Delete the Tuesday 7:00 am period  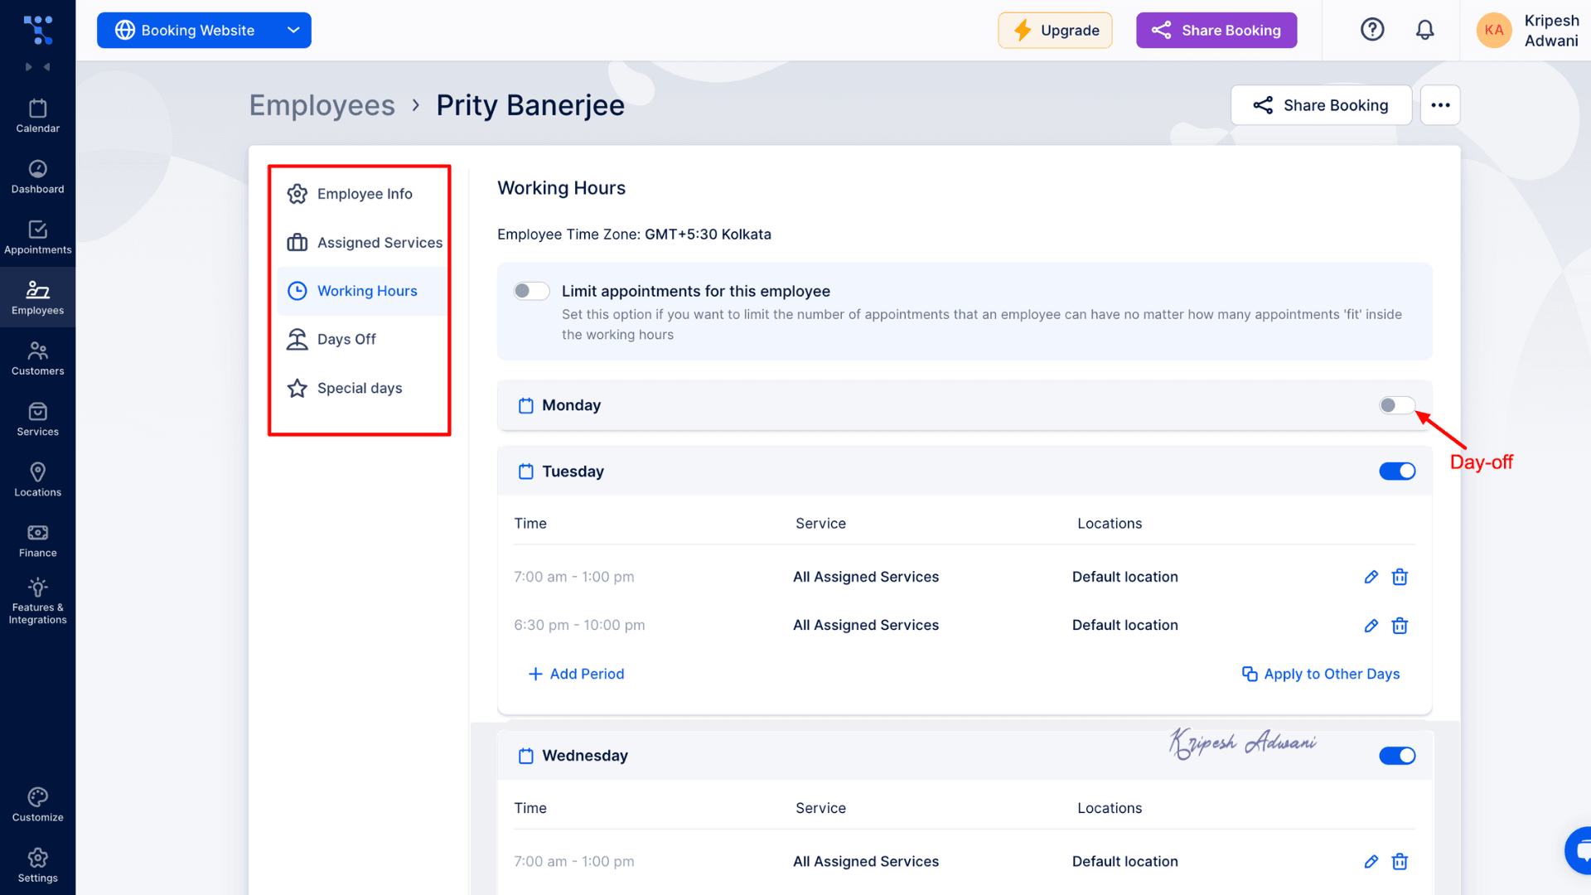pyautogui.click(x=1400, y=577)
